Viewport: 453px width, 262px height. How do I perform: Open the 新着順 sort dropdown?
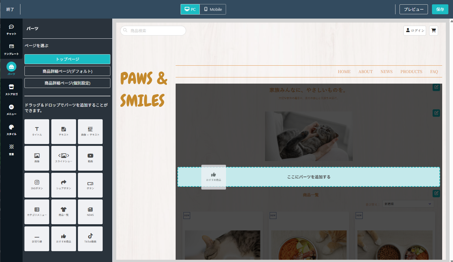click(x=408, y=204)
